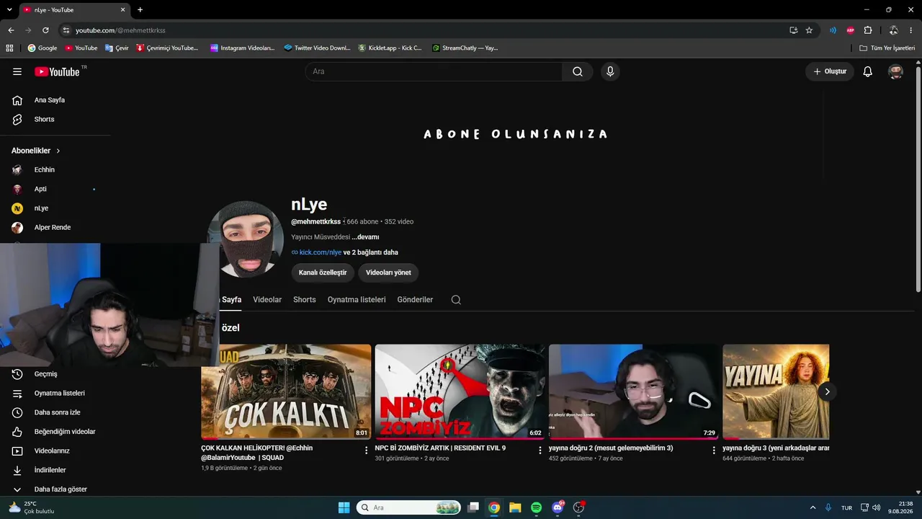This screenshot has width=922, height=519.
Task: Open options for NPC Bİ ZOMBİYİZ video
Action: point(540,450)
